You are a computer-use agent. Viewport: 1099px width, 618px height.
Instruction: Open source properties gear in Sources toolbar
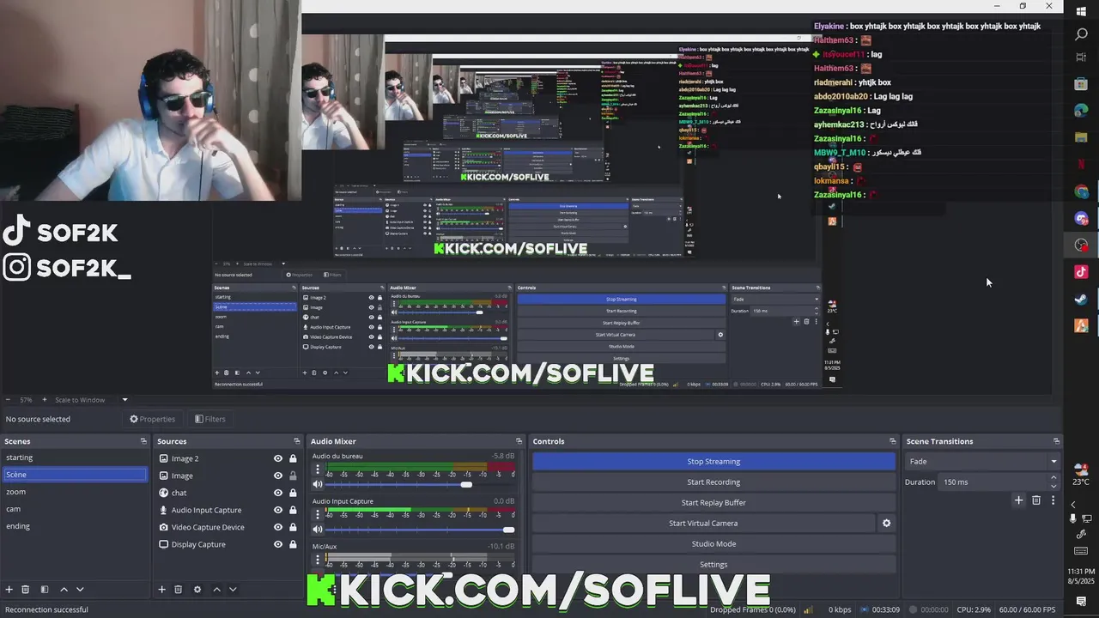coord(197,590)
